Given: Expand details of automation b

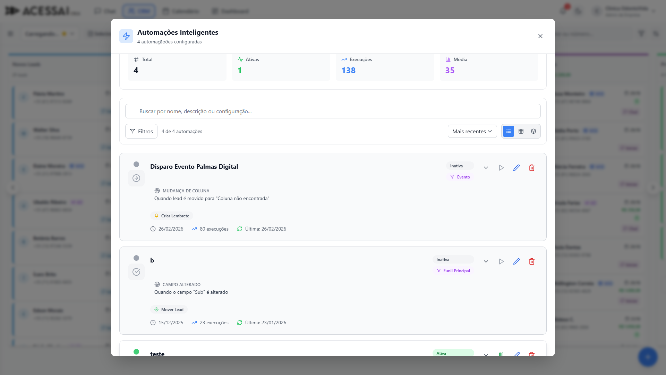Looking at the screenshot, I should pyautogui.click(x=486, y=261).
